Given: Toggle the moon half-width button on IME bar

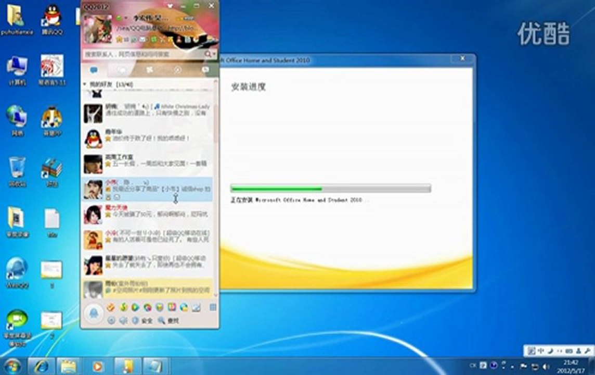Looking at the screenshot, I should 550,351.
